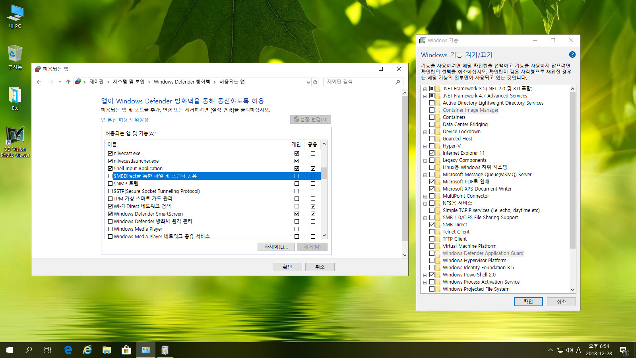636x358 pixels.
Task: Open Microsoft Store from taskbar
Action: point(126,350)
